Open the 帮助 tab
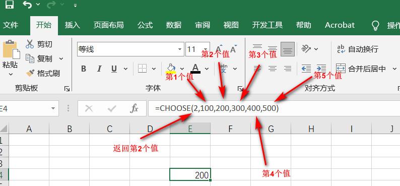Screen dimensions: 400x186 [x=304, y=25]
